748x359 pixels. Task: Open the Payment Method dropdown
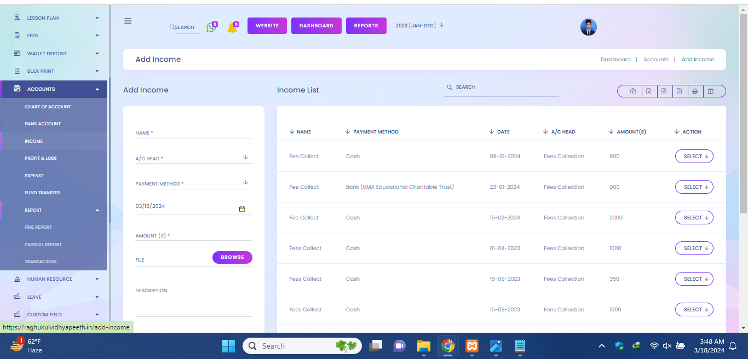pyautogui.click(x=246, y=183)
